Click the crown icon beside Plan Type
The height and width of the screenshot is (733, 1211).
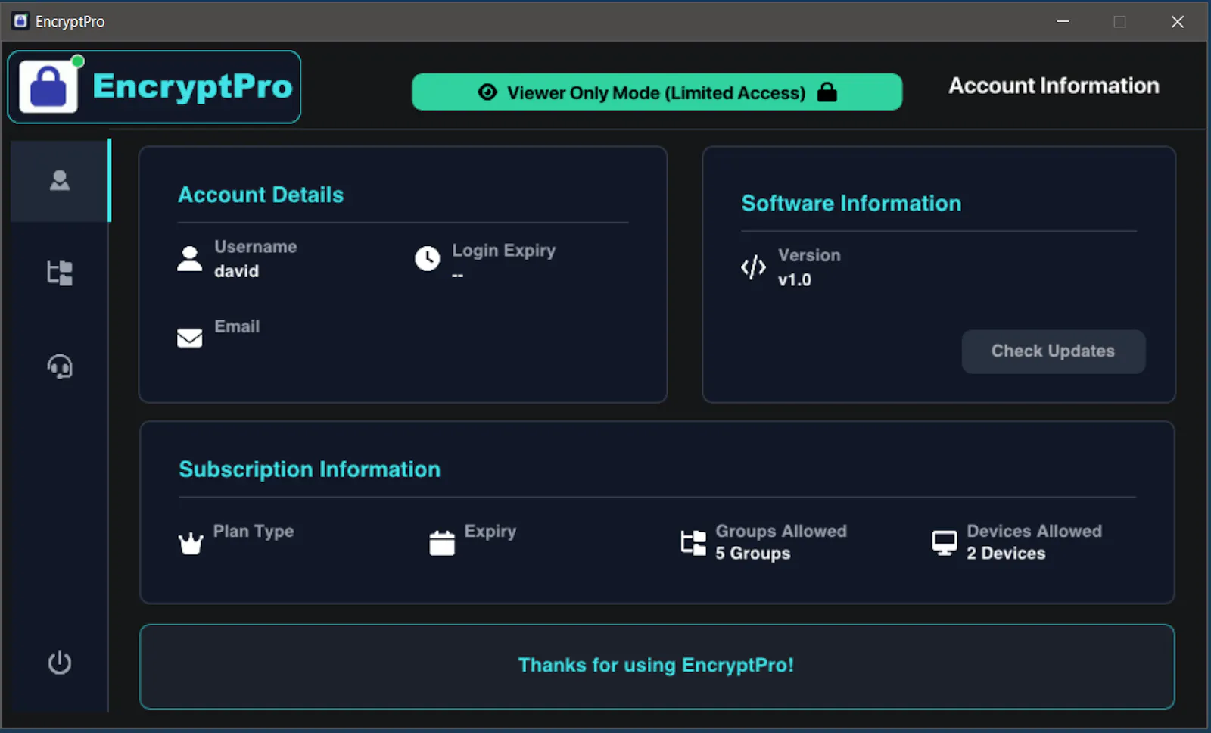(x=191, y=542)
